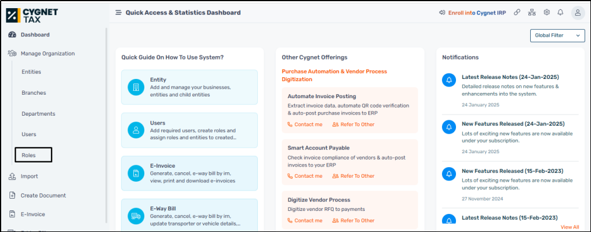Open the user profile avatar
The image size is (591, 232).
coord(578,13)
